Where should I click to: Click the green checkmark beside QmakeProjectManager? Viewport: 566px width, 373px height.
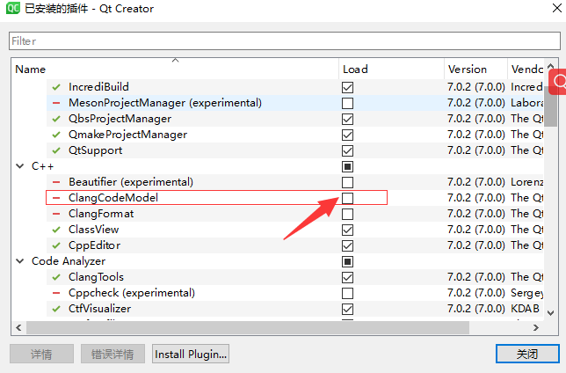[x=56, y=135]
